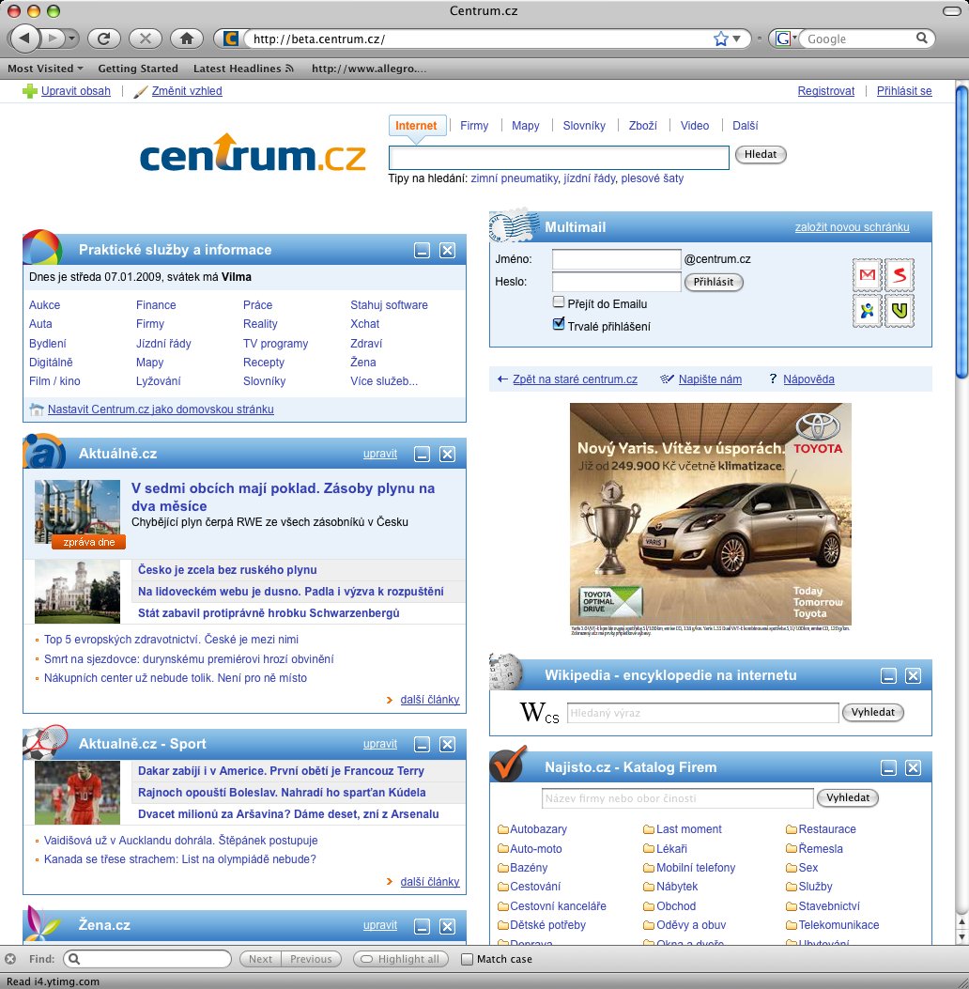Open the Autobazary folder category
This screenshot has width=969, height=989.
coord(532,829)
